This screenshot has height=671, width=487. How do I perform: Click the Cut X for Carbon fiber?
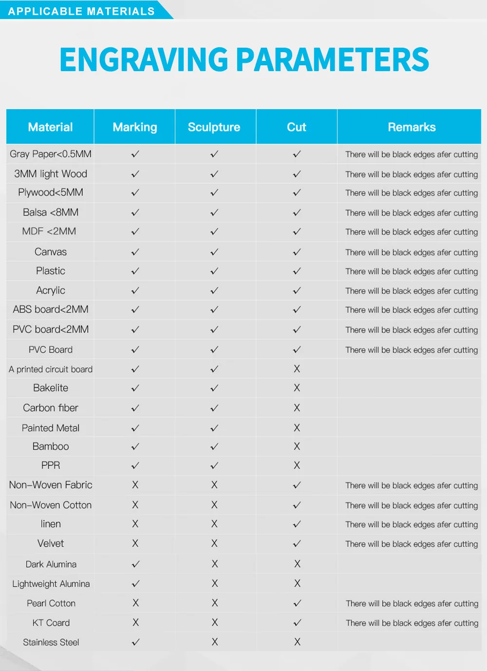(297, 408)
